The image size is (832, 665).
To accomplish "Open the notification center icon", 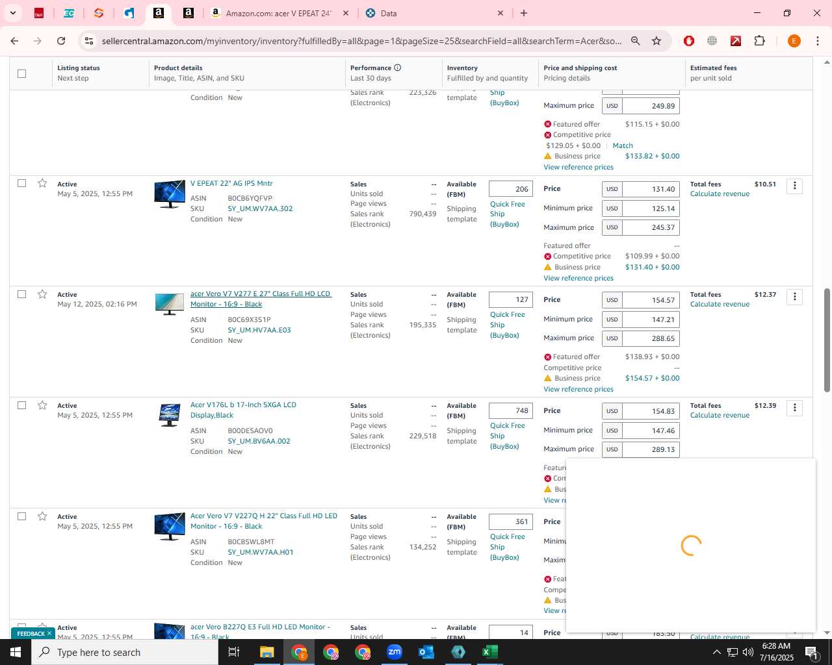I will (x=811, y=652).
